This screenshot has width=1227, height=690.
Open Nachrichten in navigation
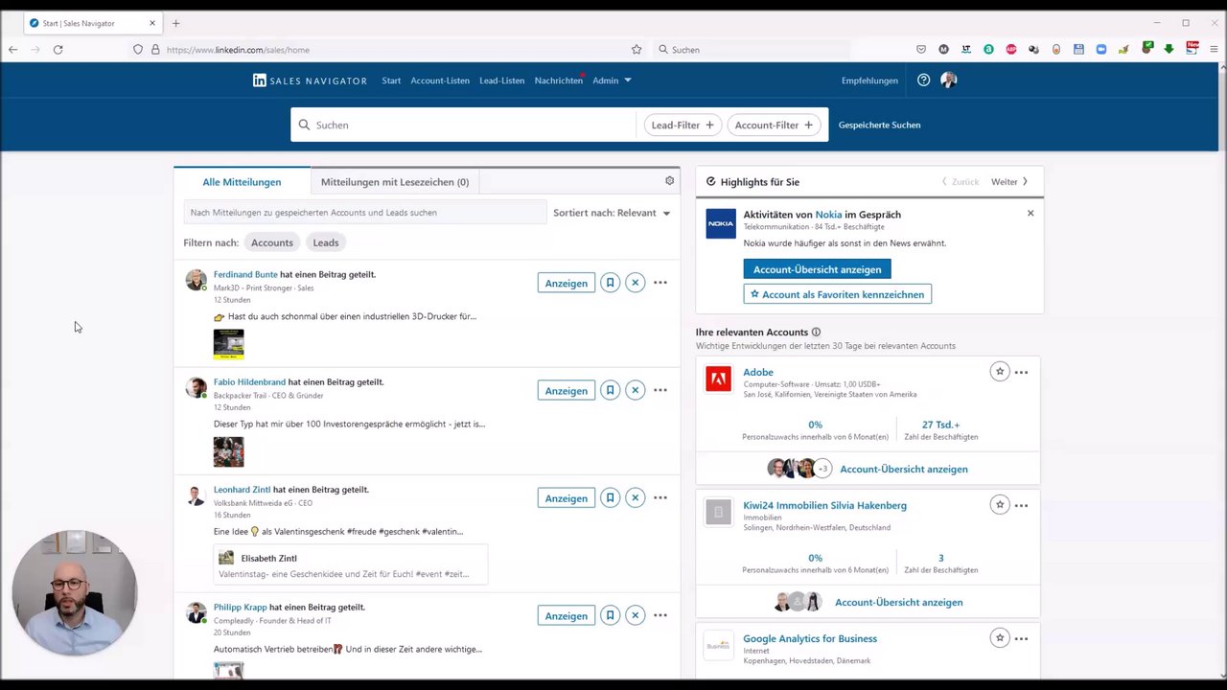click(x=559, y=80)
